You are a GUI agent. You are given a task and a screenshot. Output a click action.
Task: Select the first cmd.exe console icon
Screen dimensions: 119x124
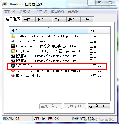(x=13, y=56)
